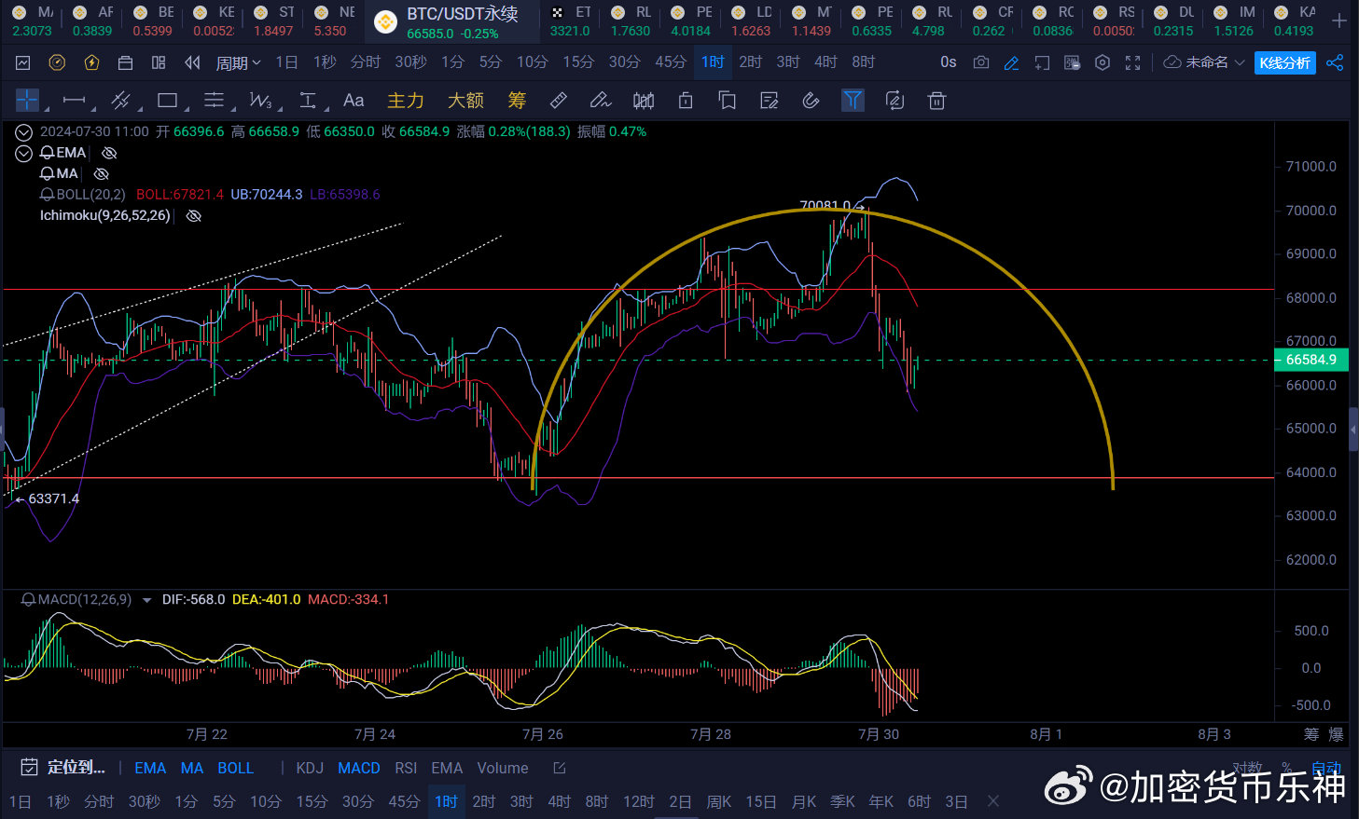Screen dimensions: 1359x819
Task: Toggle the EMA alert bell icon
Action: click(47, 153)
